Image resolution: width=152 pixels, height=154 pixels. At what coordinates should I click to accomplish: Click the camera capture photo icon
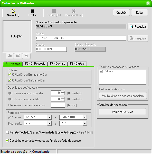(10, 56)
